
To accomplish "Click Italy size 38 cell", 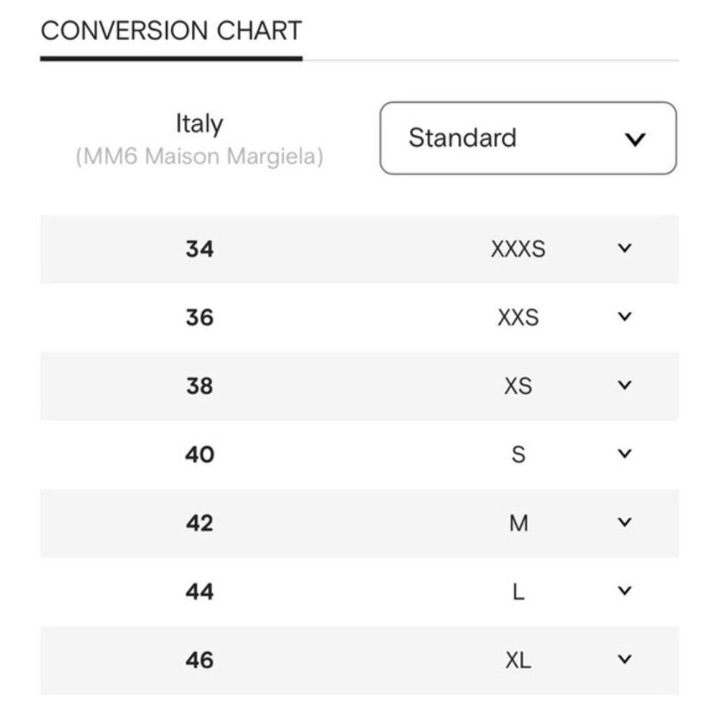I will [199, 385].
